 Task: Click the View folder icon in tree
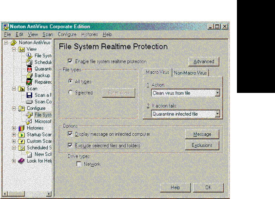tap(21, 49)
